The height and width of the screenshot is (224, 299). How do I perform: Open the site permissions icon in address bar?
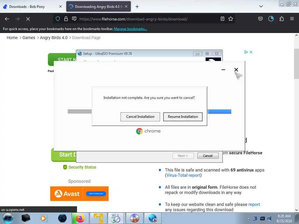click(x=74, y=19)
